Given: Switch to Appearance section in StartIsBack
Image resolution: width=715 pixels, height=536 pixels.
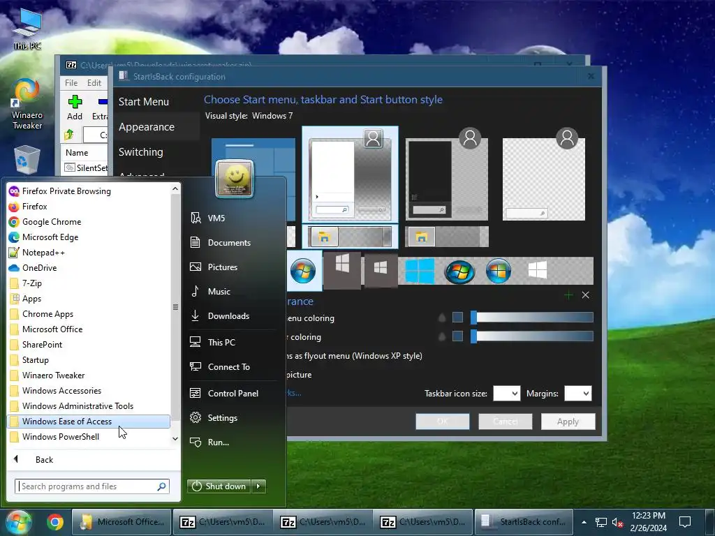Looking at the screenshot, I should (147, 127).
